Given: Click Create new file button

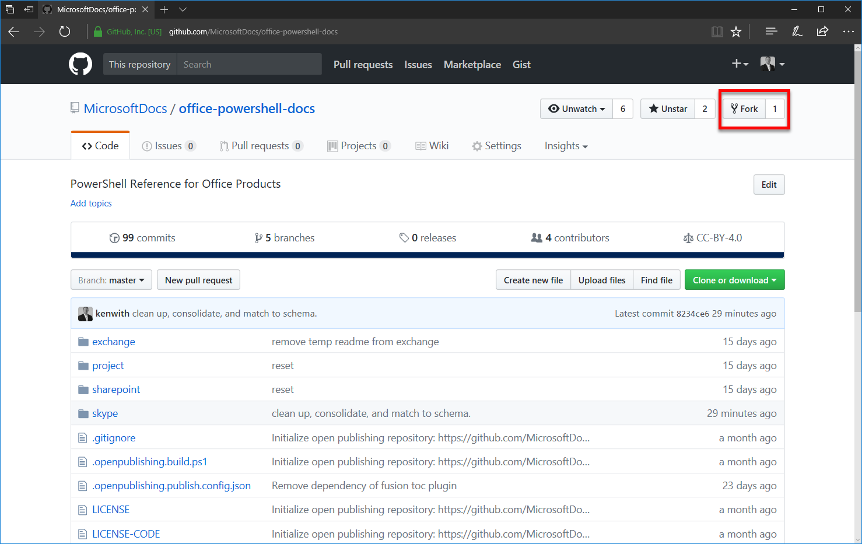Looking at the screenshot, I should click(x=533, y=280).
